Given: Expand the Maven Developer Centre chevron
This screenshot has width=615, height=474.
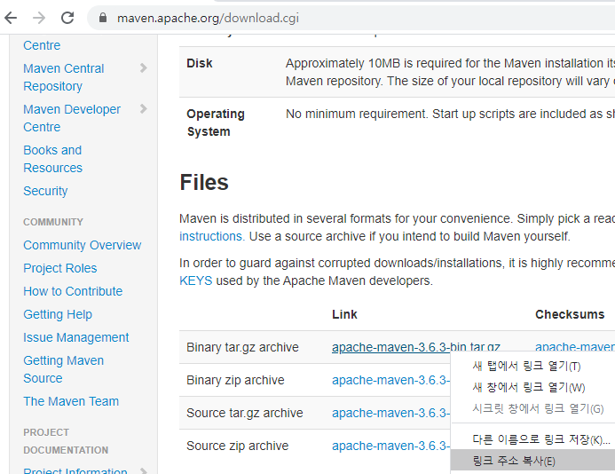Looking at the screenshot, I should click(x=144, y=108).
